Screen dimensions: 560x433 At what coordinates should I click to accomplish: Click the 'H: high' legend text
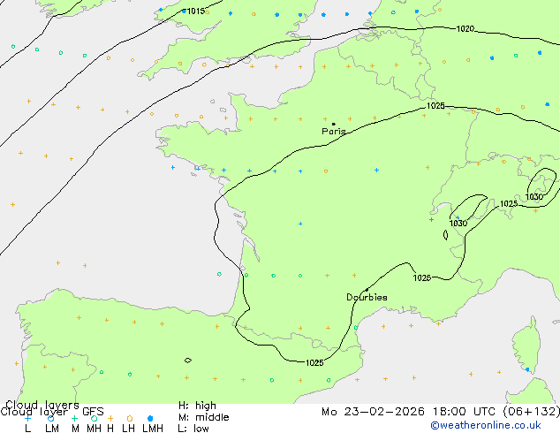pyautogui.click(x=197, y=406)
